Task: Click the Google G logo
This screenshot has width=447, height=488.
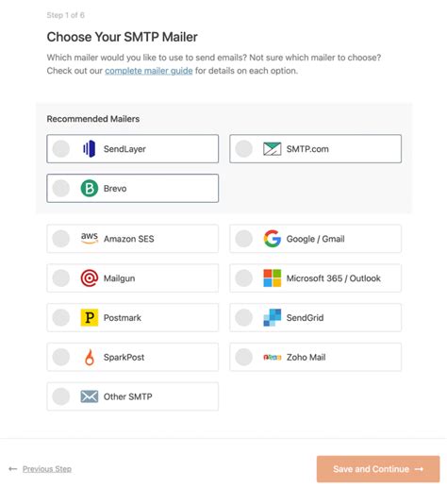Action: pos(273,239)
